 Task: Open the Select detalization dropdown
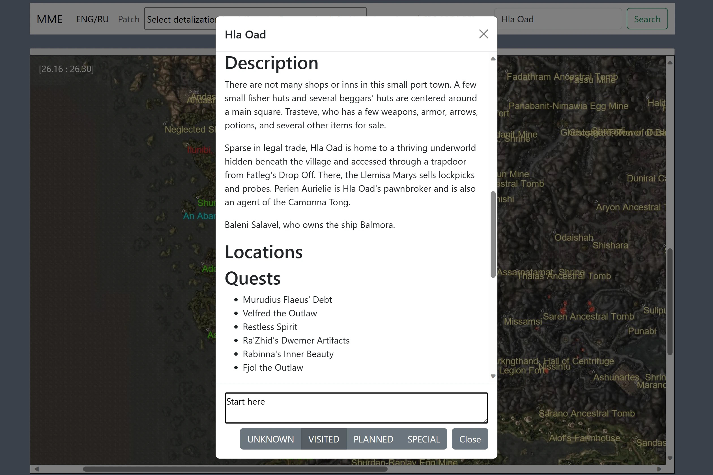coord(181,19)
